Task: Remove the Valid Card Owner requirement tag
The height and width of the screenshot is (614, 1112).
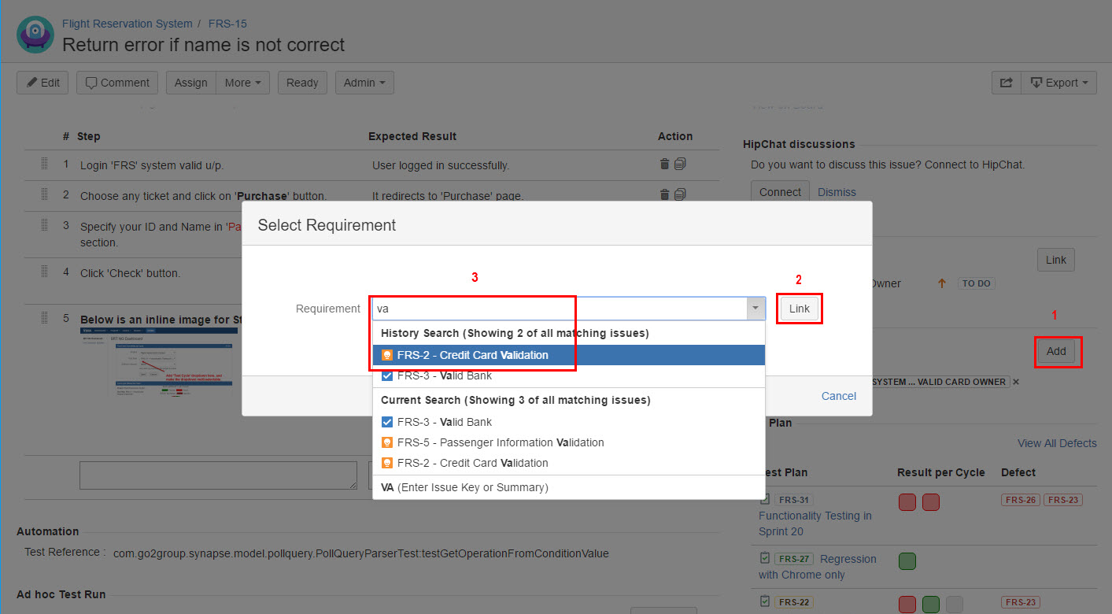Action: pos(1015,382)
